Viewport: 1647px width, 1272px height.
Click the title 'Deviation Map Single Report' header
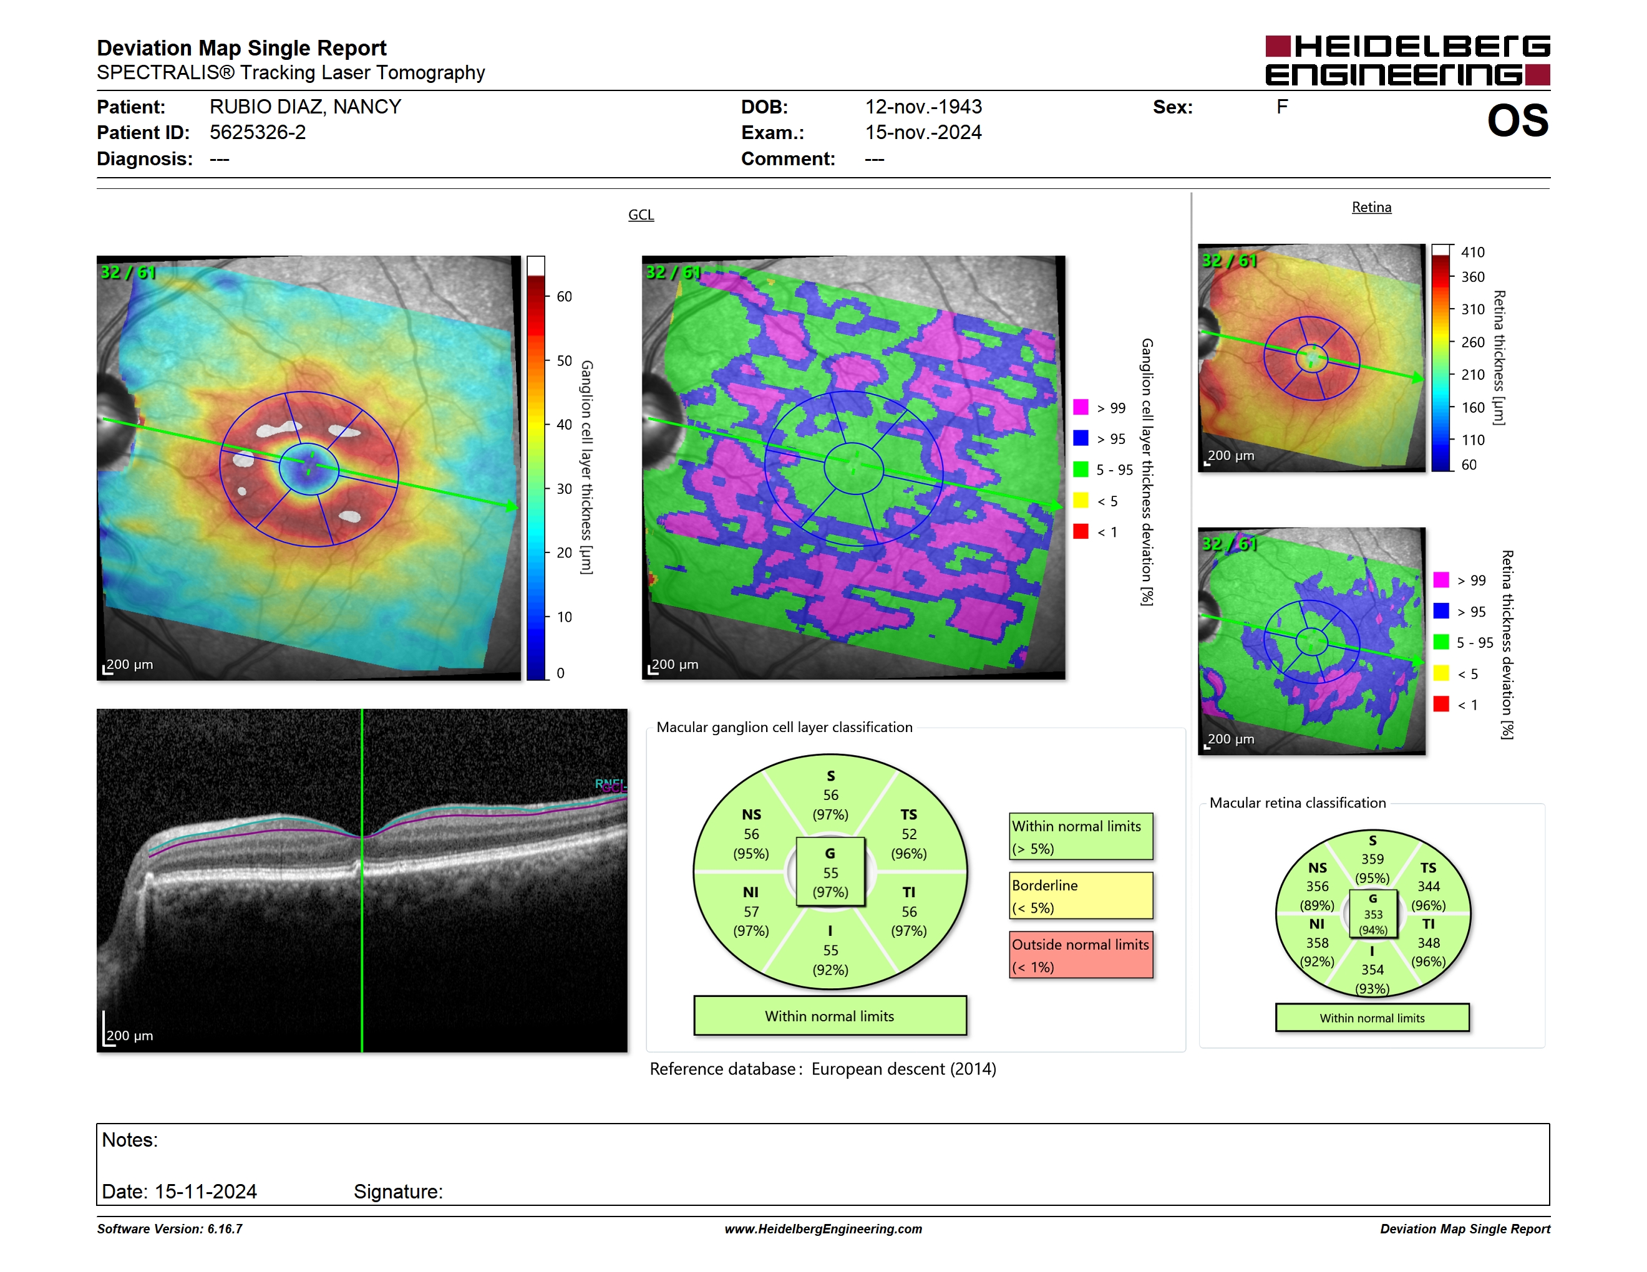point(241,48)
